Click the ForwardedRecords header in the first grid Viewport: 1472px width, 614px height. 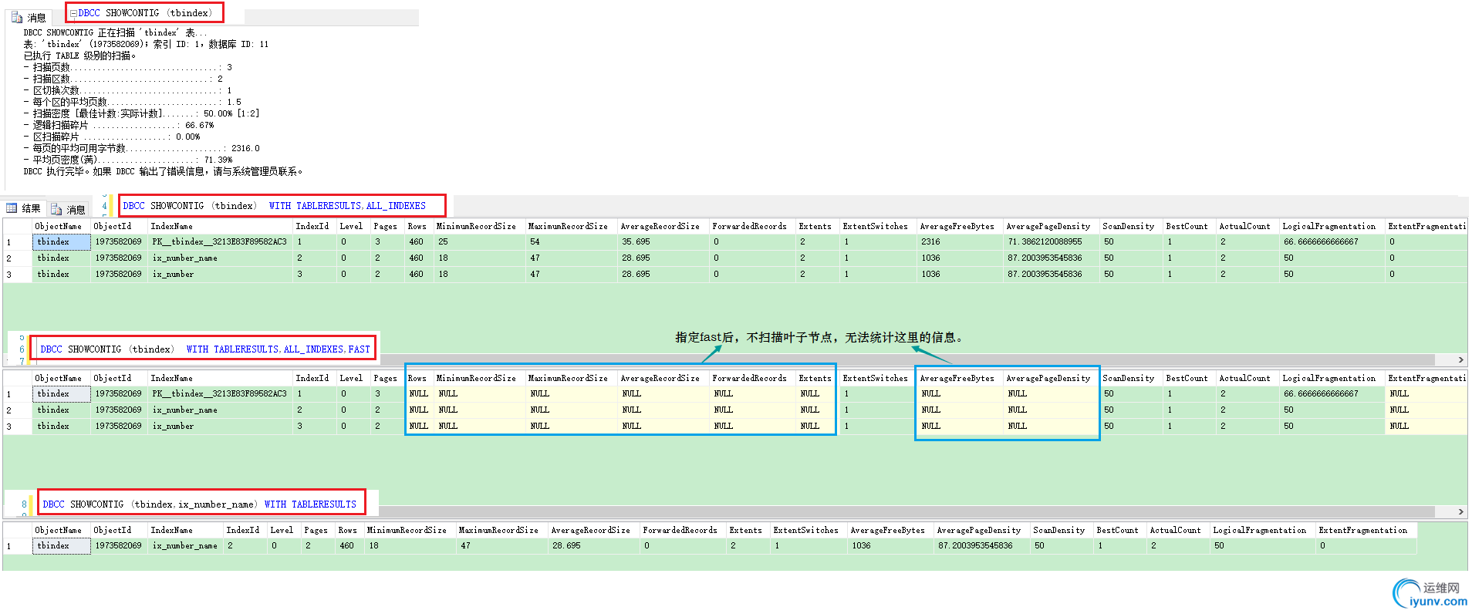coord(751,226)
